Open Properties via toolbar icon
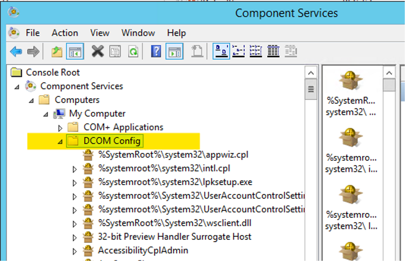The height and width of the screenshot is (261, 405). point(115,52)
